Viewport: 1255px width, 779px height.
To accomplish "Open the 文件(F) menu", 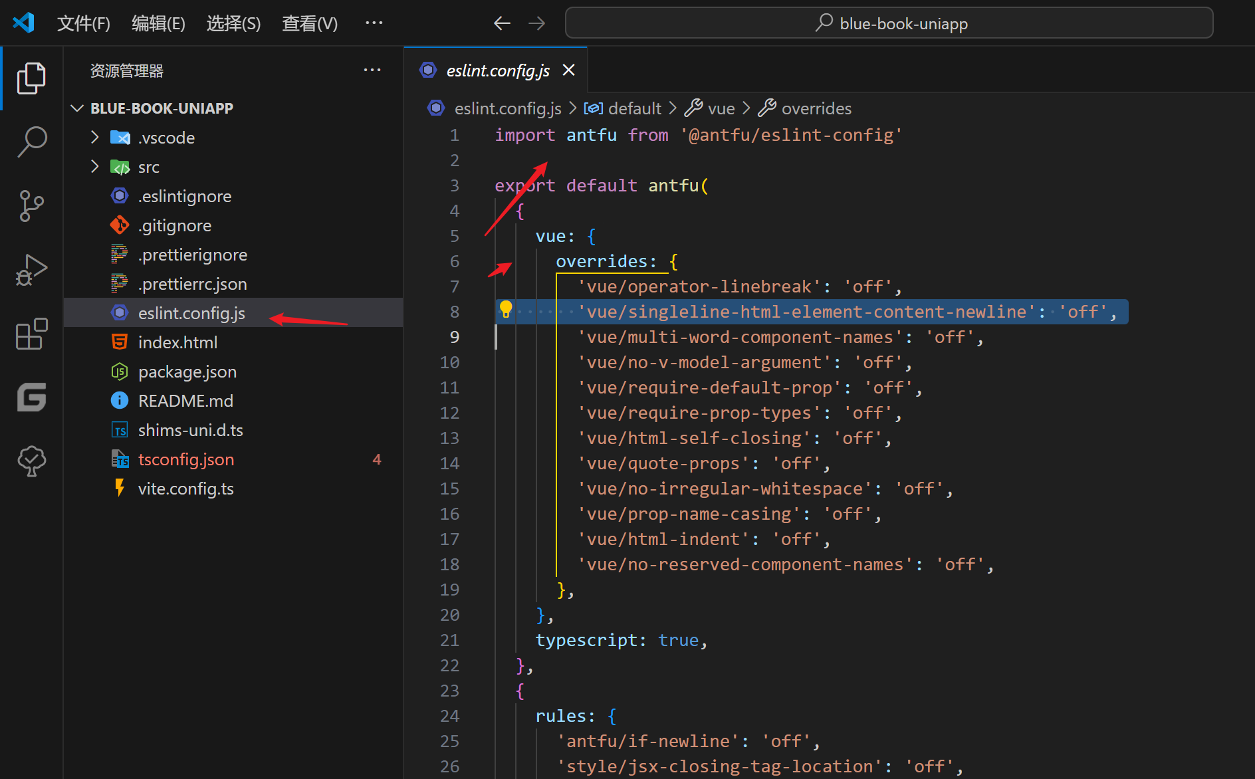I will coord(83,23).
